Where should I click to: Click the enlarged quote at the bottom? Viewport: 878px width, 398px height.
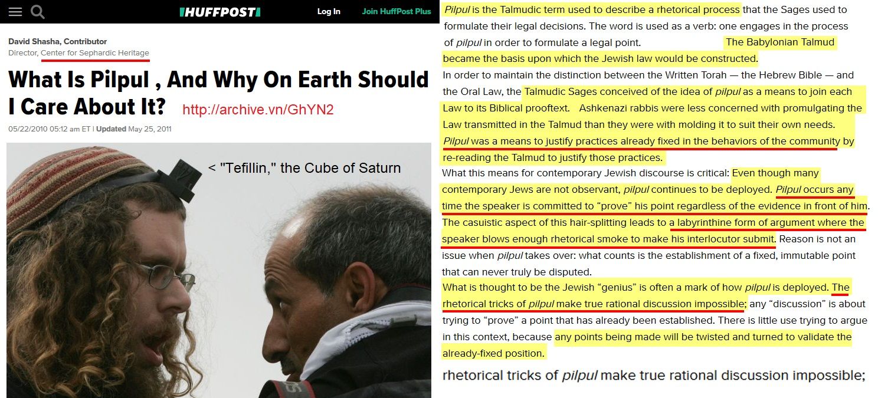654,376
